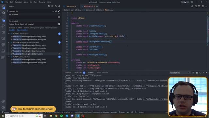Click the enable link for exclude settings
Screen dimensions: 209x118
[x=12, y=30]
